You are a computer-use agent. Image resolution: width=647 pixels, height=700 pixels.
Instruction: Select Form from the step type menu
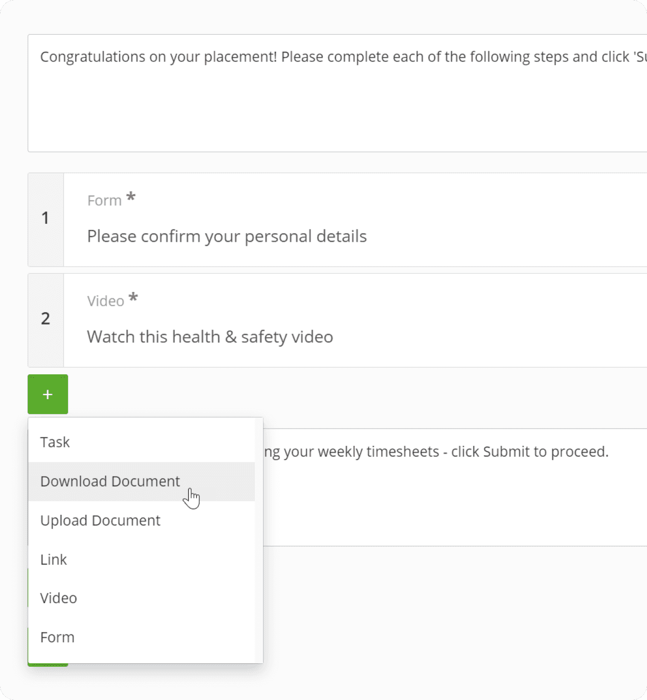tap(141, 637)
